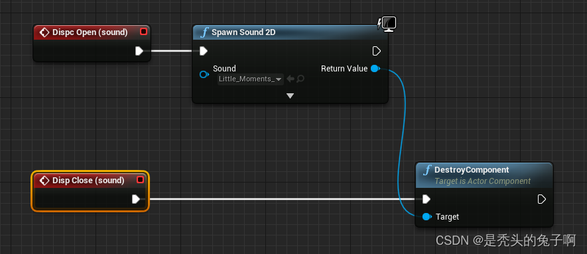Expand Spawn Sound 2D advanced pins arrow
The width and height of the screenshot is (587, 254).
click(290, 96)
